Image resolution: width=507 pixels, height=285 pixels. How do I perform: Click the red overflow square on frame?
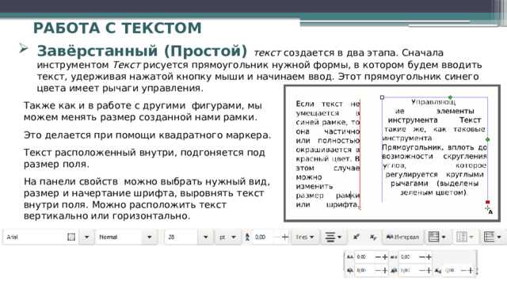pos(488,203)
